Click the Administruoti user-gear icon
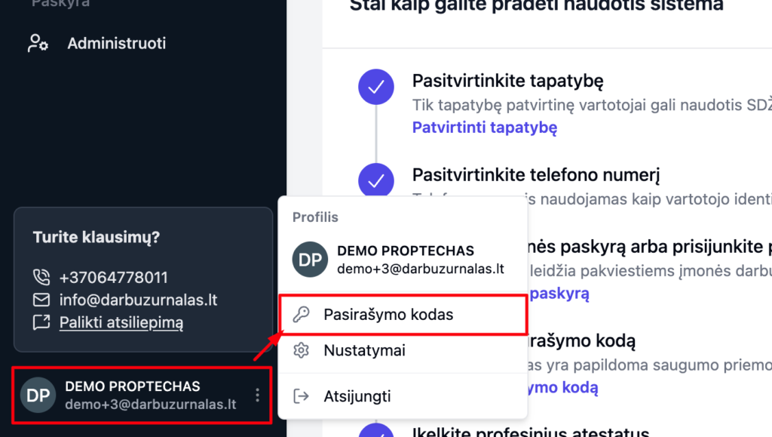772x437 pixels. click(38, 43)
